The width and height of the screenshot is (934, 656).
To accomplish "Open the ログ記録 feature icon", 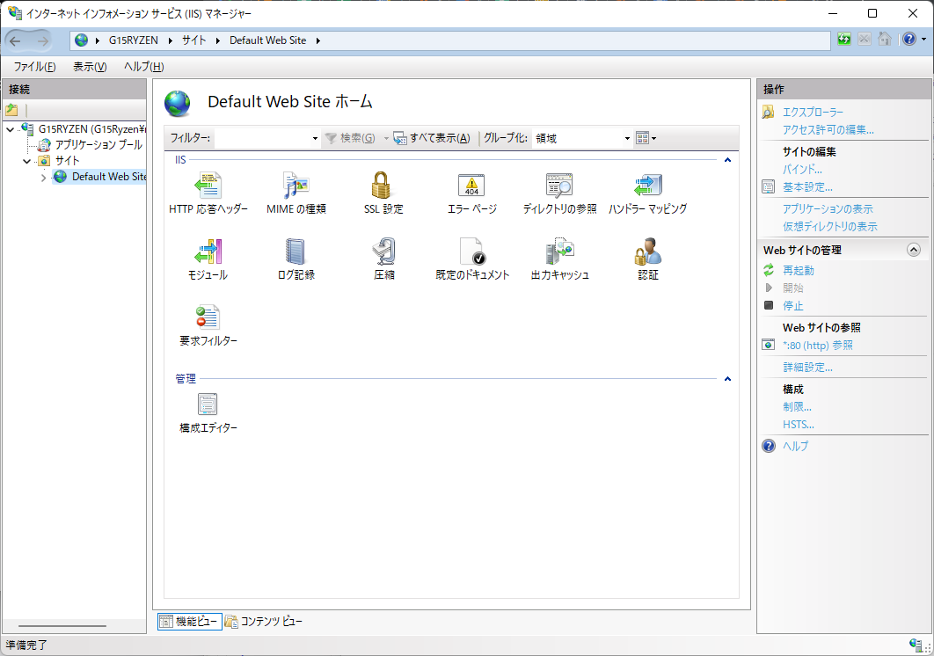I will pos(296,251).
